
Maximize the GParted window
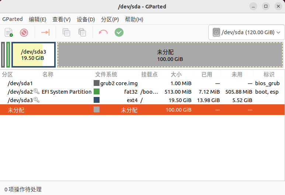tap(266, 7)
